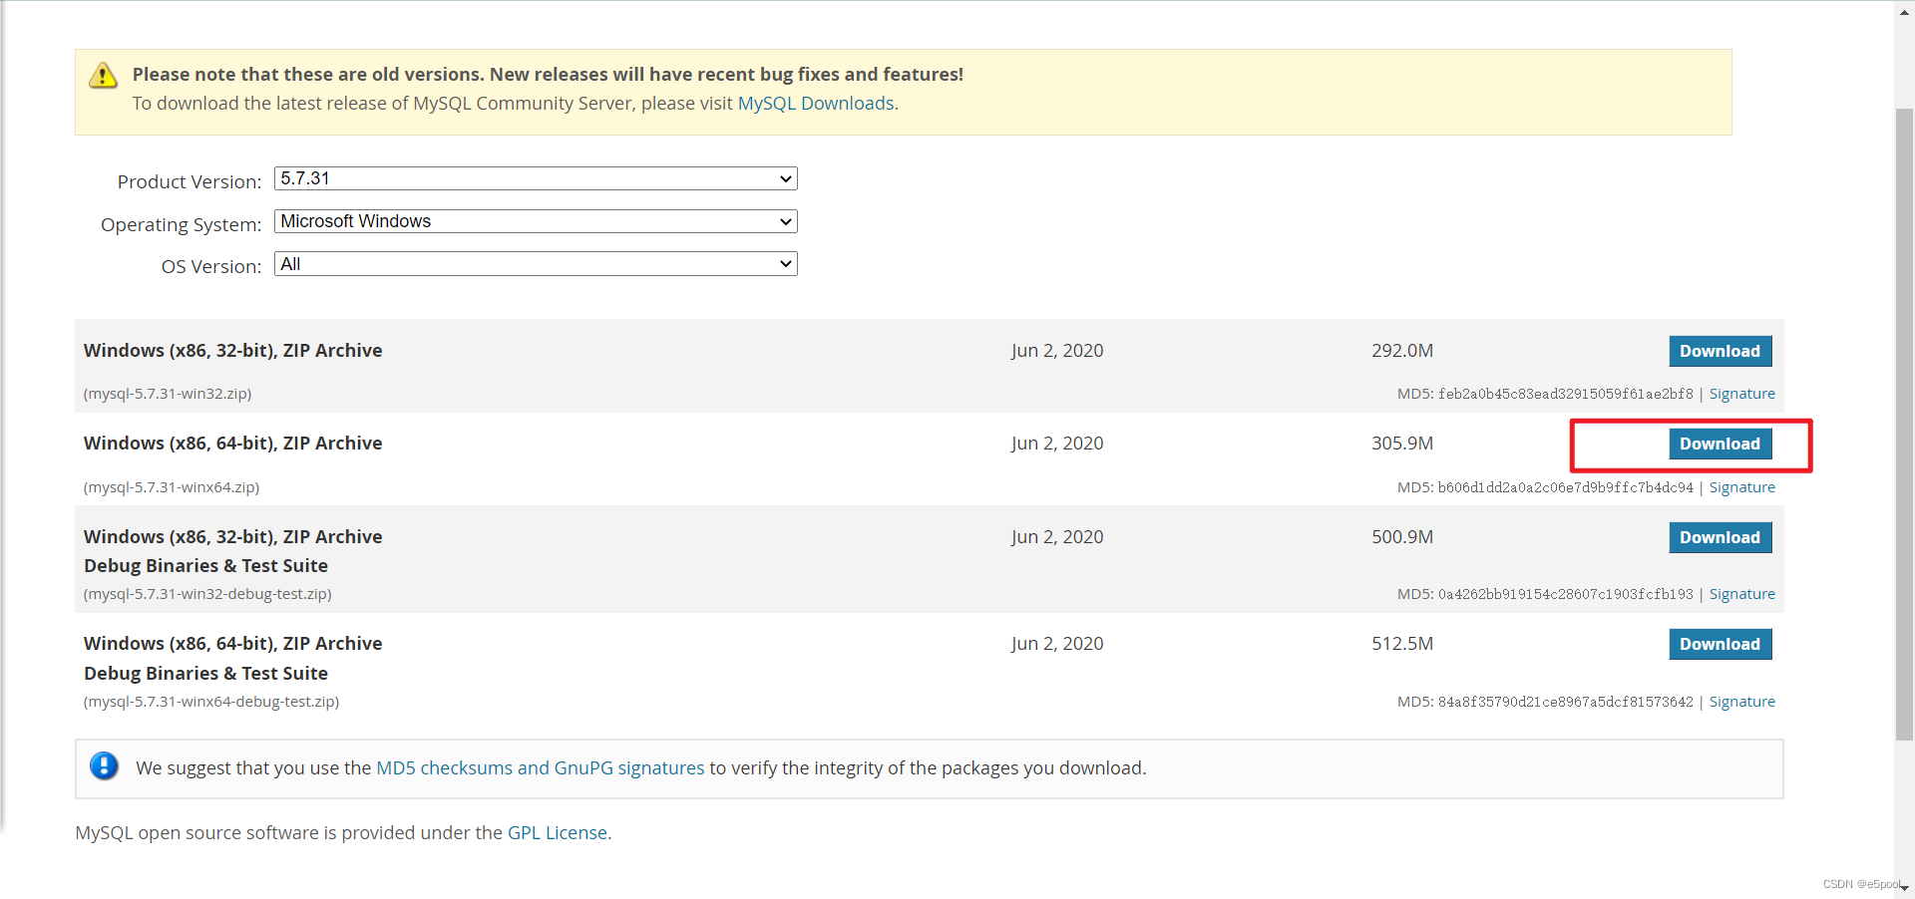Click the Windows (x86, 64-bit), ZIP Archive title
Image resolution: width=1915 pixels, height=899 pixels.
click(x=232, y=444)
